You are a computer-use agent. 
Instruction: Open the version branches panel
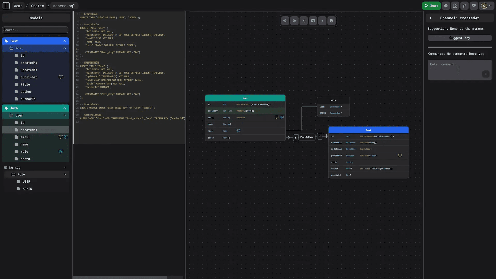pos(464,5)
